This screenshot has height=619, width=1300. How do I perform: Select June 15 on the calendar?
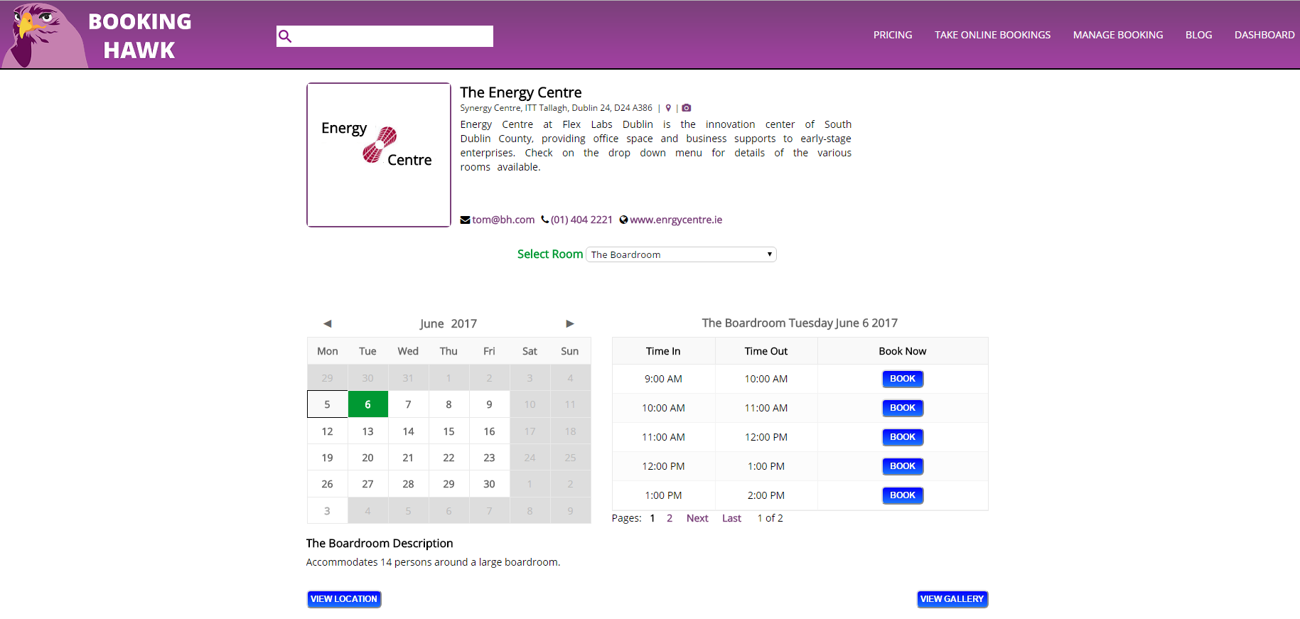pos(449,431)
